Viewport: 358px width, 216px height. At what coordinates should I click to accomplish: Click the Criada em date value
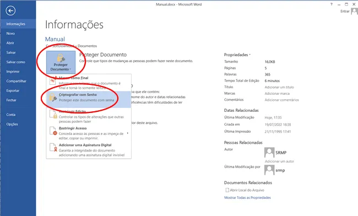pyautogui.click(x=278, y=125)
